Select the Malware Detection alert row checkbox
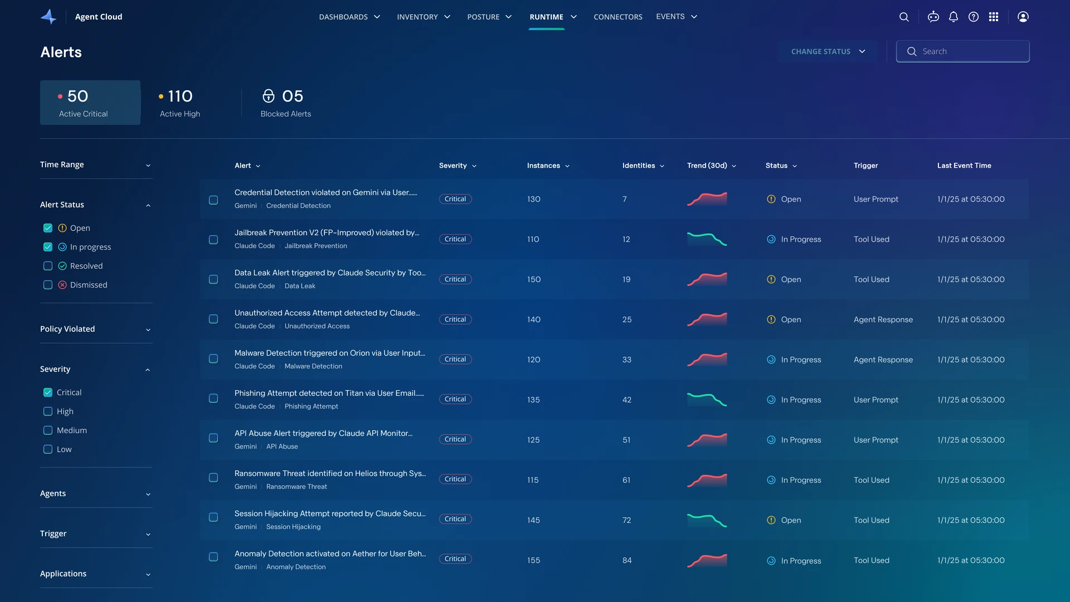Image resolution: width=1070 pixels, height=602 pixels. pos(213,359)
